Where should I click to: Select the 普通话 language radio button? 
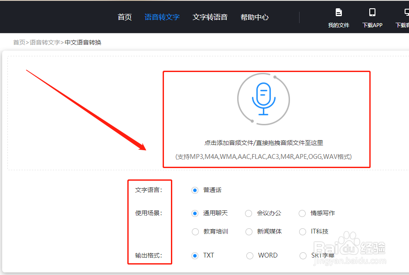(x=195, y=190)
